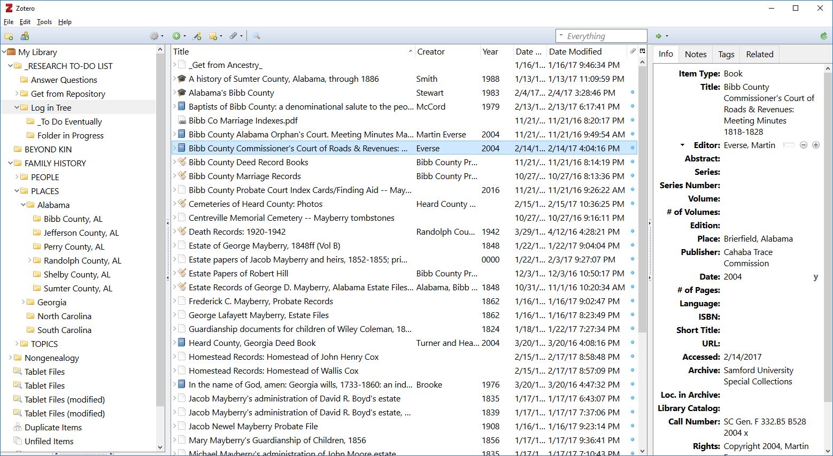833x456 pixels.
Task: Open the column picker icon in the items header
Action: (x=642, y=51)
